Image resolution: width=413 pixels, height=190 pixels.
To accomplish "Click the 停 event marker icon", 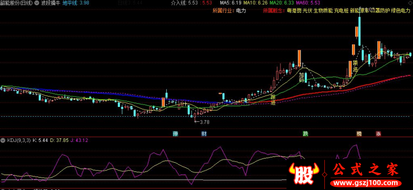I will click(175, 134).
